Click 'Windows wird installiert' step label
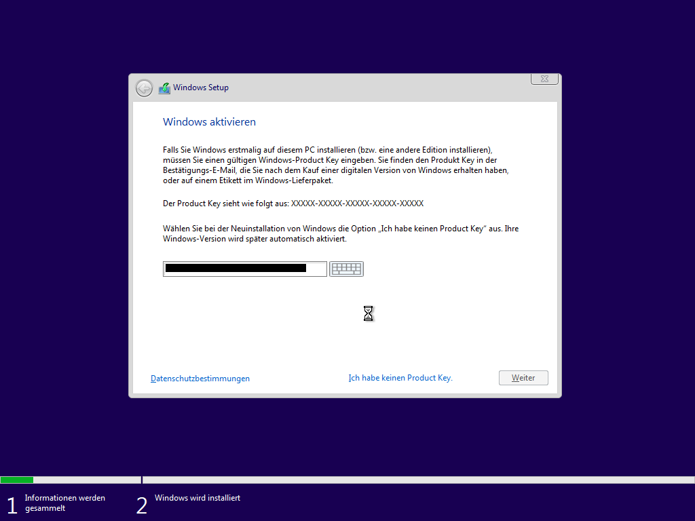Image resolution: width=695 pixels, height=521 pixels. [198, 498]
